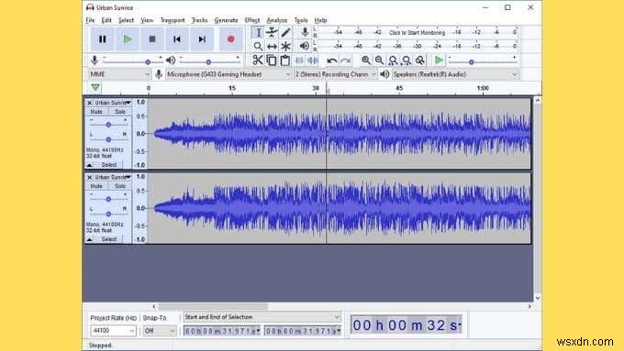Click the Redo arrow icon
Screen dimensions: 624x351
click(x=346, y=60)
